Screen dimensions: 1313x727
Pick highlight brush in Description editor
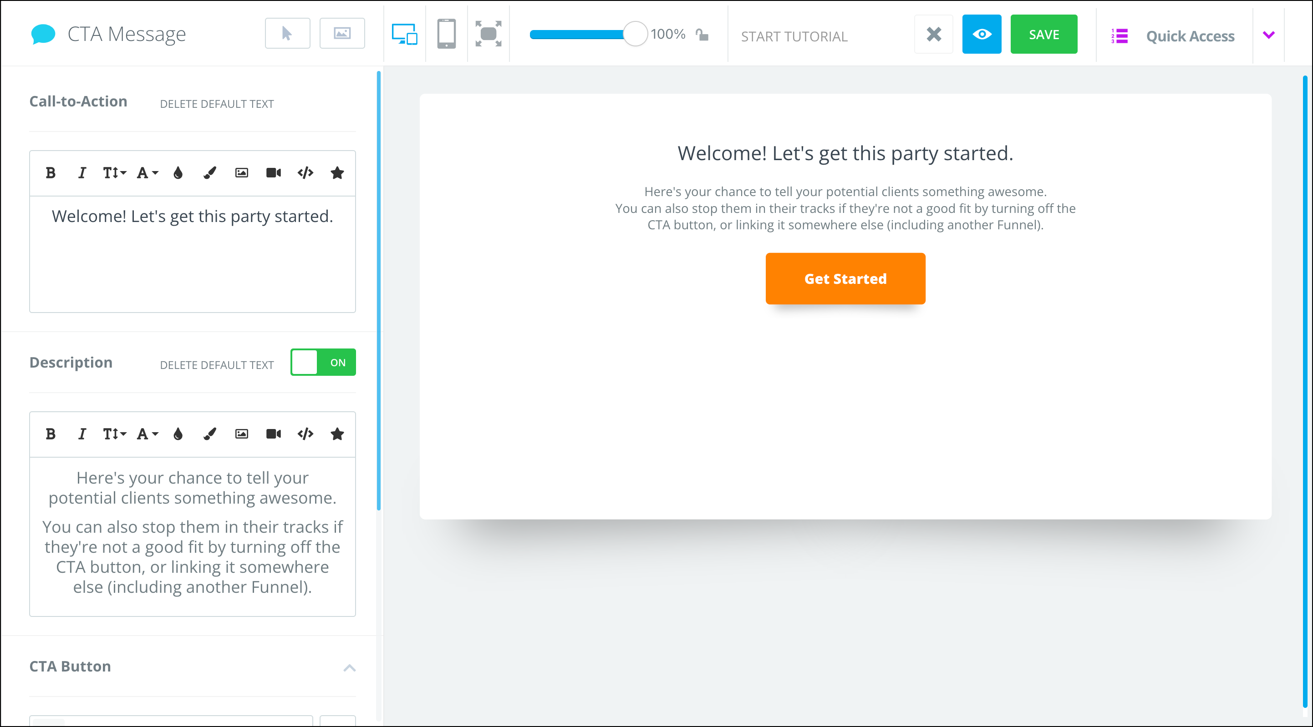point(209,434)
